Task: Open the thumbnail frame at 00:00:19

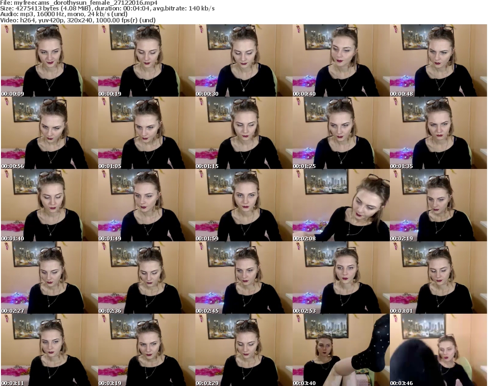Action: pos(147,60)
